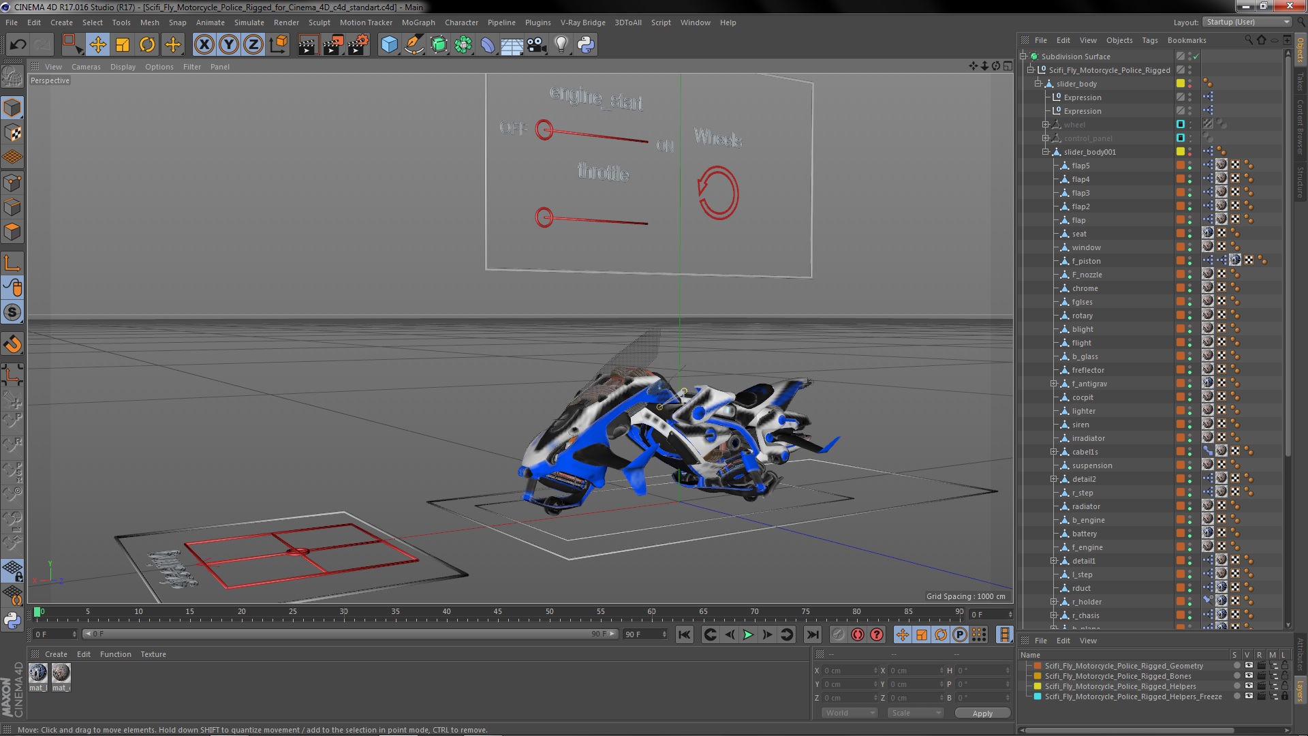The image size is (1308, 736).
Task: Click the Apply button
Action: tap(982, 713)
